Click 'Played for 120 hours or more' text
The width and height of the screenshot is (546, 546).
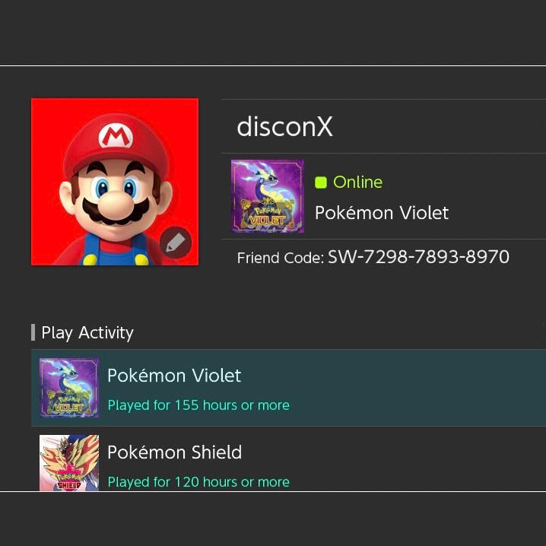(x=198, y=482)
